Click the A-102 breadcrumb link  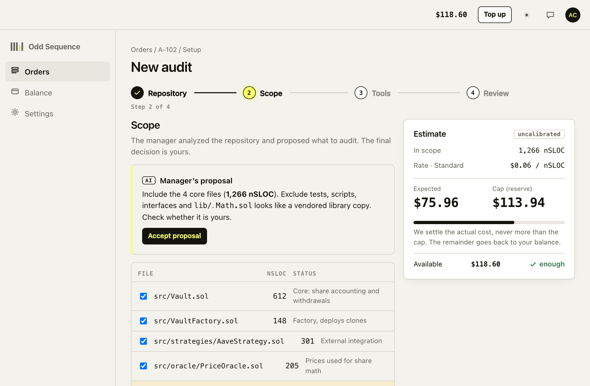click(x=167, y=50)
